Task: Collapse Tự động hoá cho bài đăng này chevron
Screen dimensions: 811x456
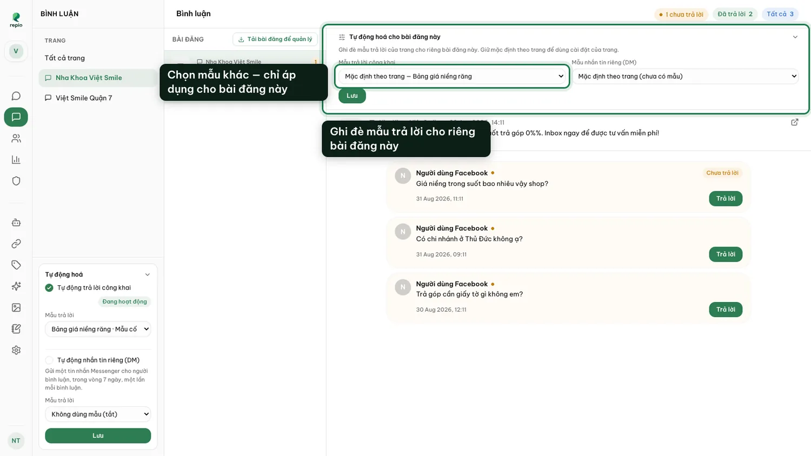Action: pyautogui.click(x=795, y=37)
